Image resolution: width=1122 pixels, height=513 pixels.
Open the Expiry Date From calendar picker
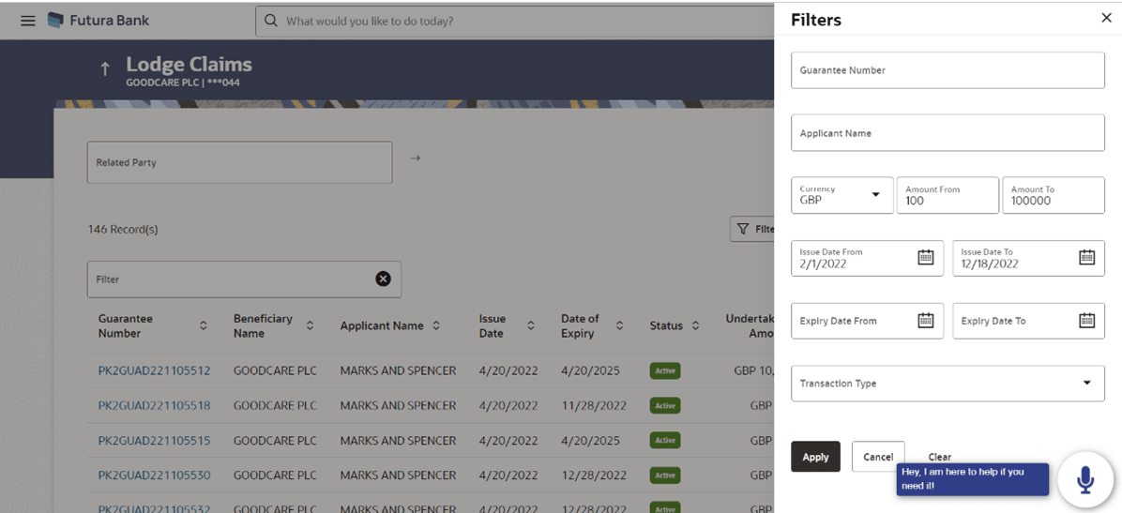(x=926, y=321)
